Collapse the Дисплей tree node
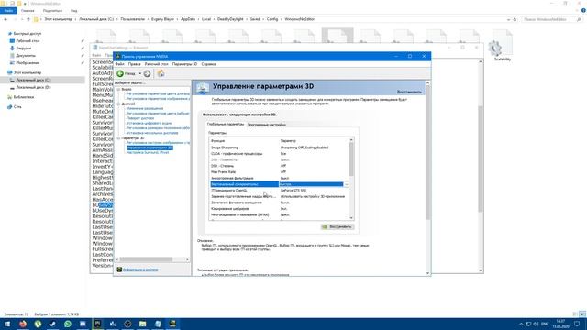This screenshot has height=330, width=587. (x=118, y=104)
